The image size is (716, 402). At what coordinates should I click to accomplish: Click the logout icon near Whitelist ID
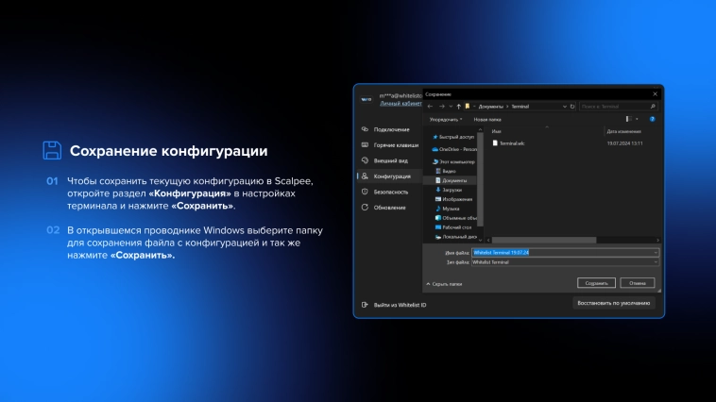pyautogui.click(x=365, y=305)
